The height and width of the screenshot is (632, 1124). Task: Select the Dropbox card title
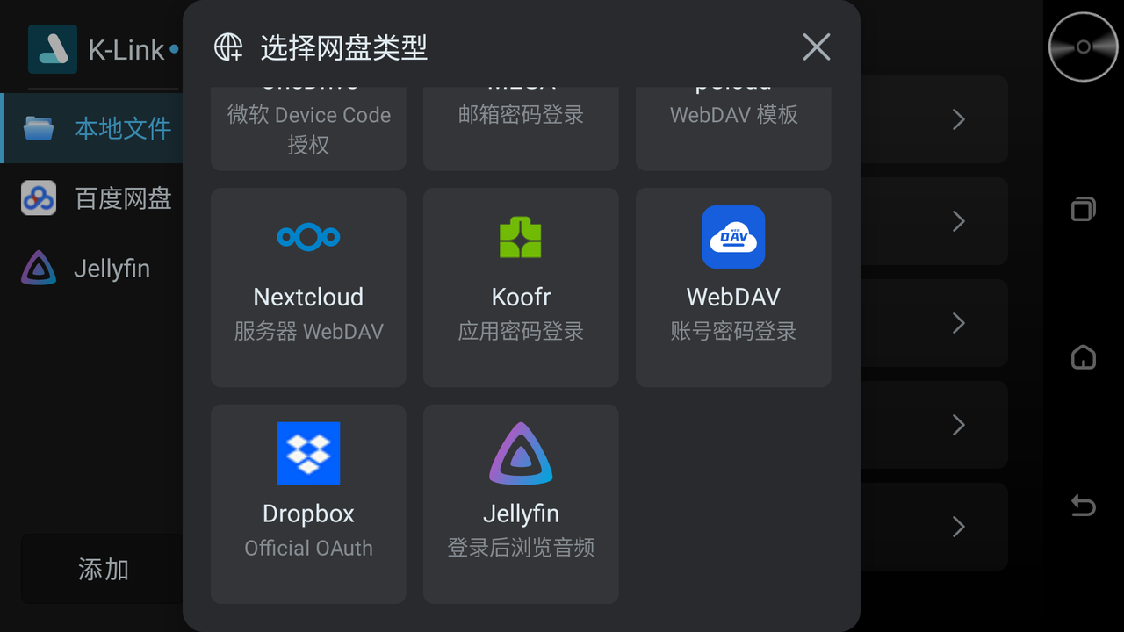tap(308, 513)
